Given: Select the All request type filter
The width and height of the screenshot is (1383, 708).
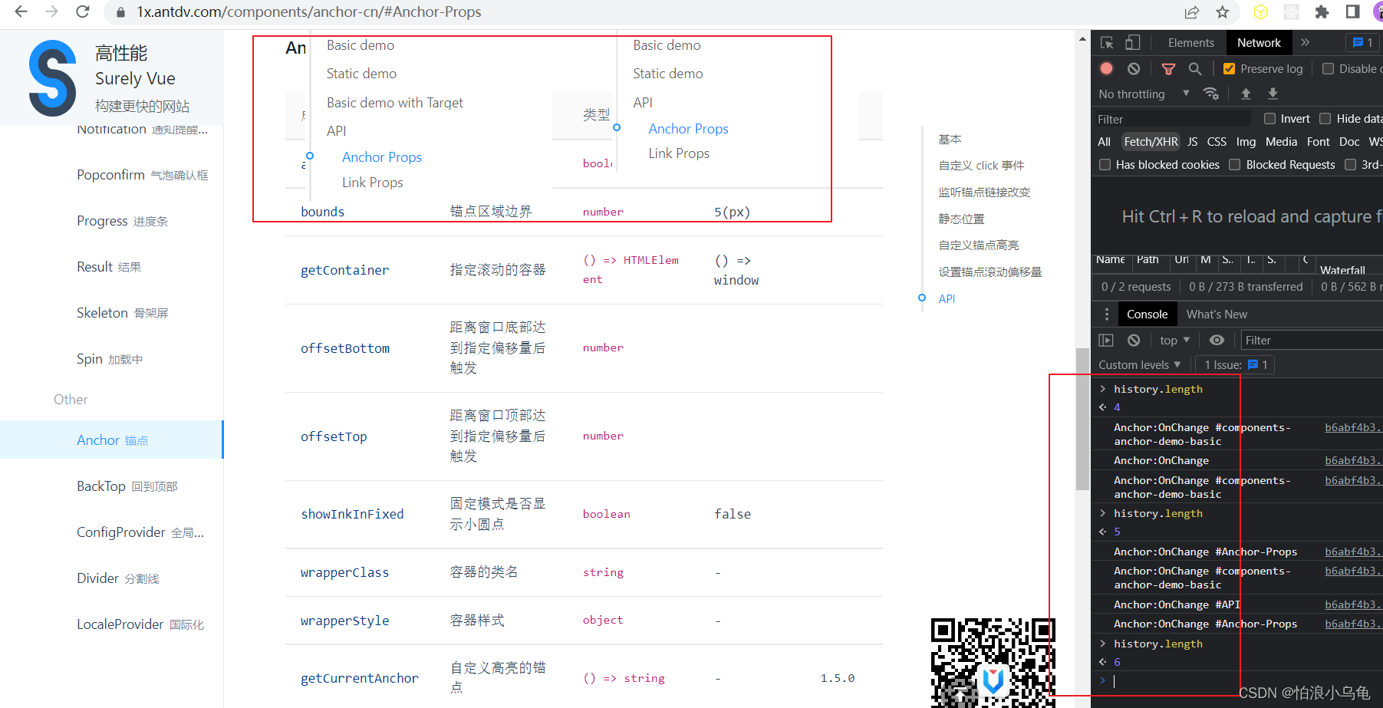Looking at the screenshot, I should click(1104, 141).
